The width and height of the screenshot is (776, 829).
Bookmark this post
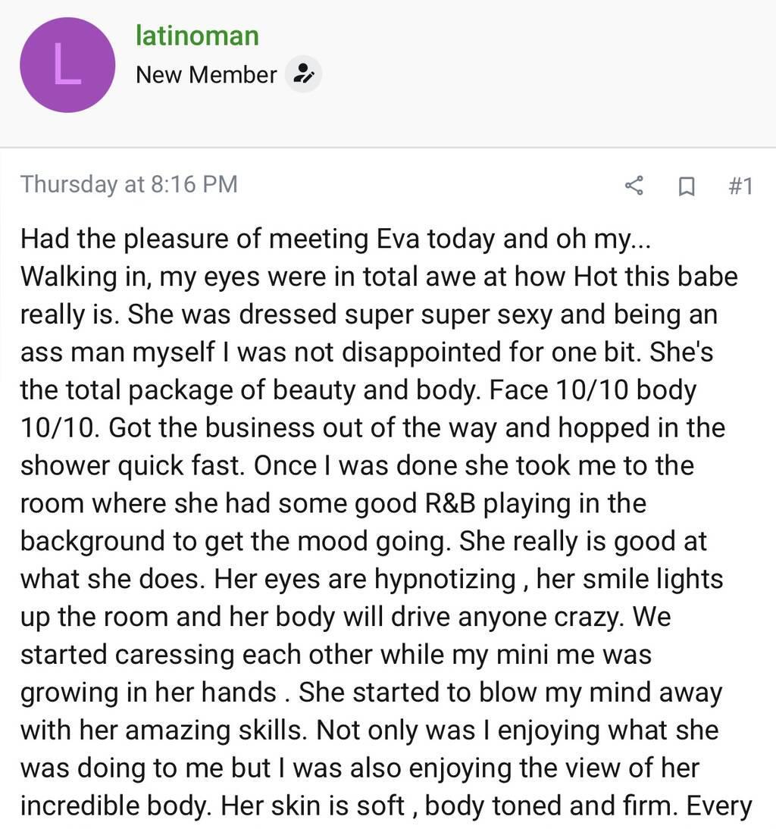(686, 185)
